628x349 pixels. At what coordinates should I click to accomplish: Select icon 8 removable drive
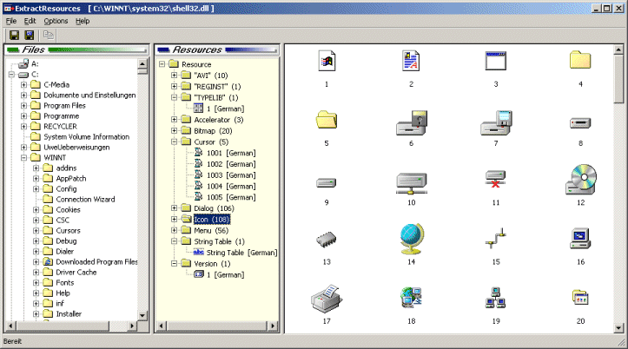click(580, 123)
